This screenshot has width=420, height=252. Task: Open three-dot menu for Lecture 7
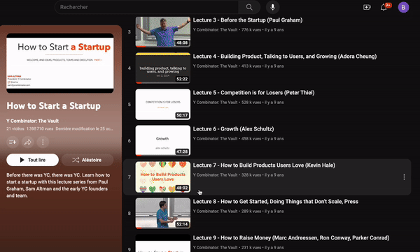[x=404, y=177]
